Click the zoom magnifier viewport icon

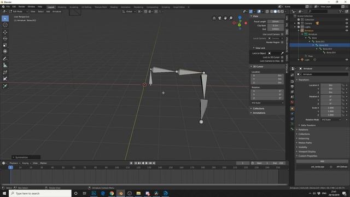(x=231, y=18)
